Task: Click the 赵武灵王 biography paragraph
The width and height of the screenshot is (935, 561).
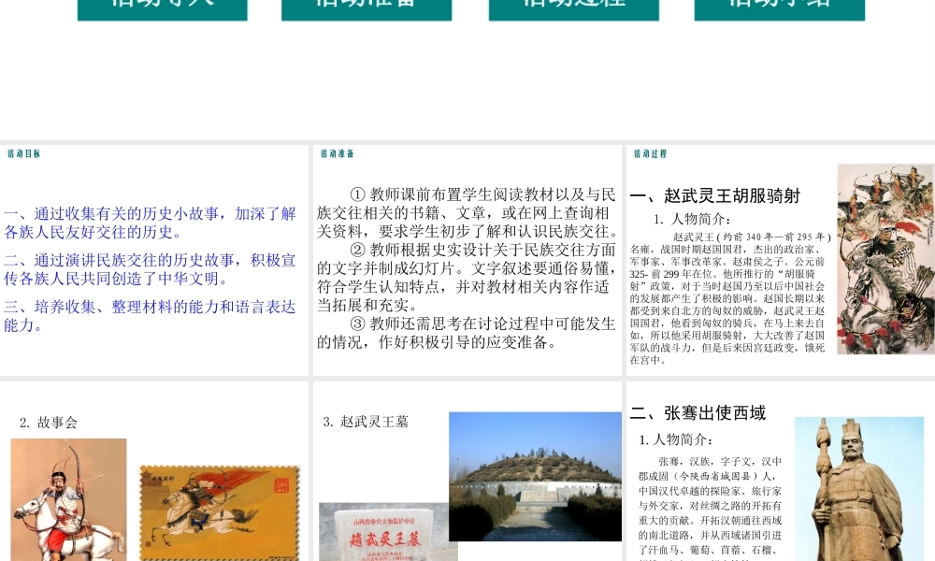Action: point(730,298)
